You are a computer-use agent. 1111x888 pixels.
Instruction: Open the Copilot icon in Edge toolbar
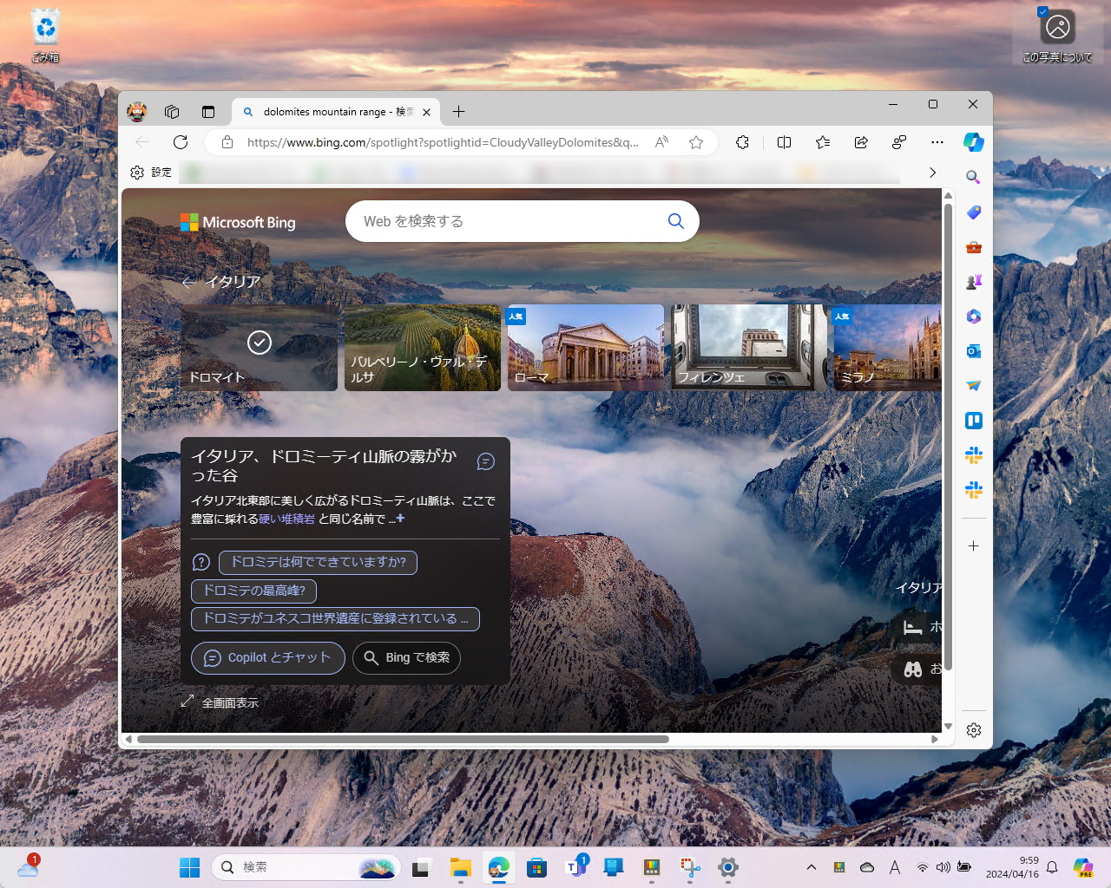973,141
